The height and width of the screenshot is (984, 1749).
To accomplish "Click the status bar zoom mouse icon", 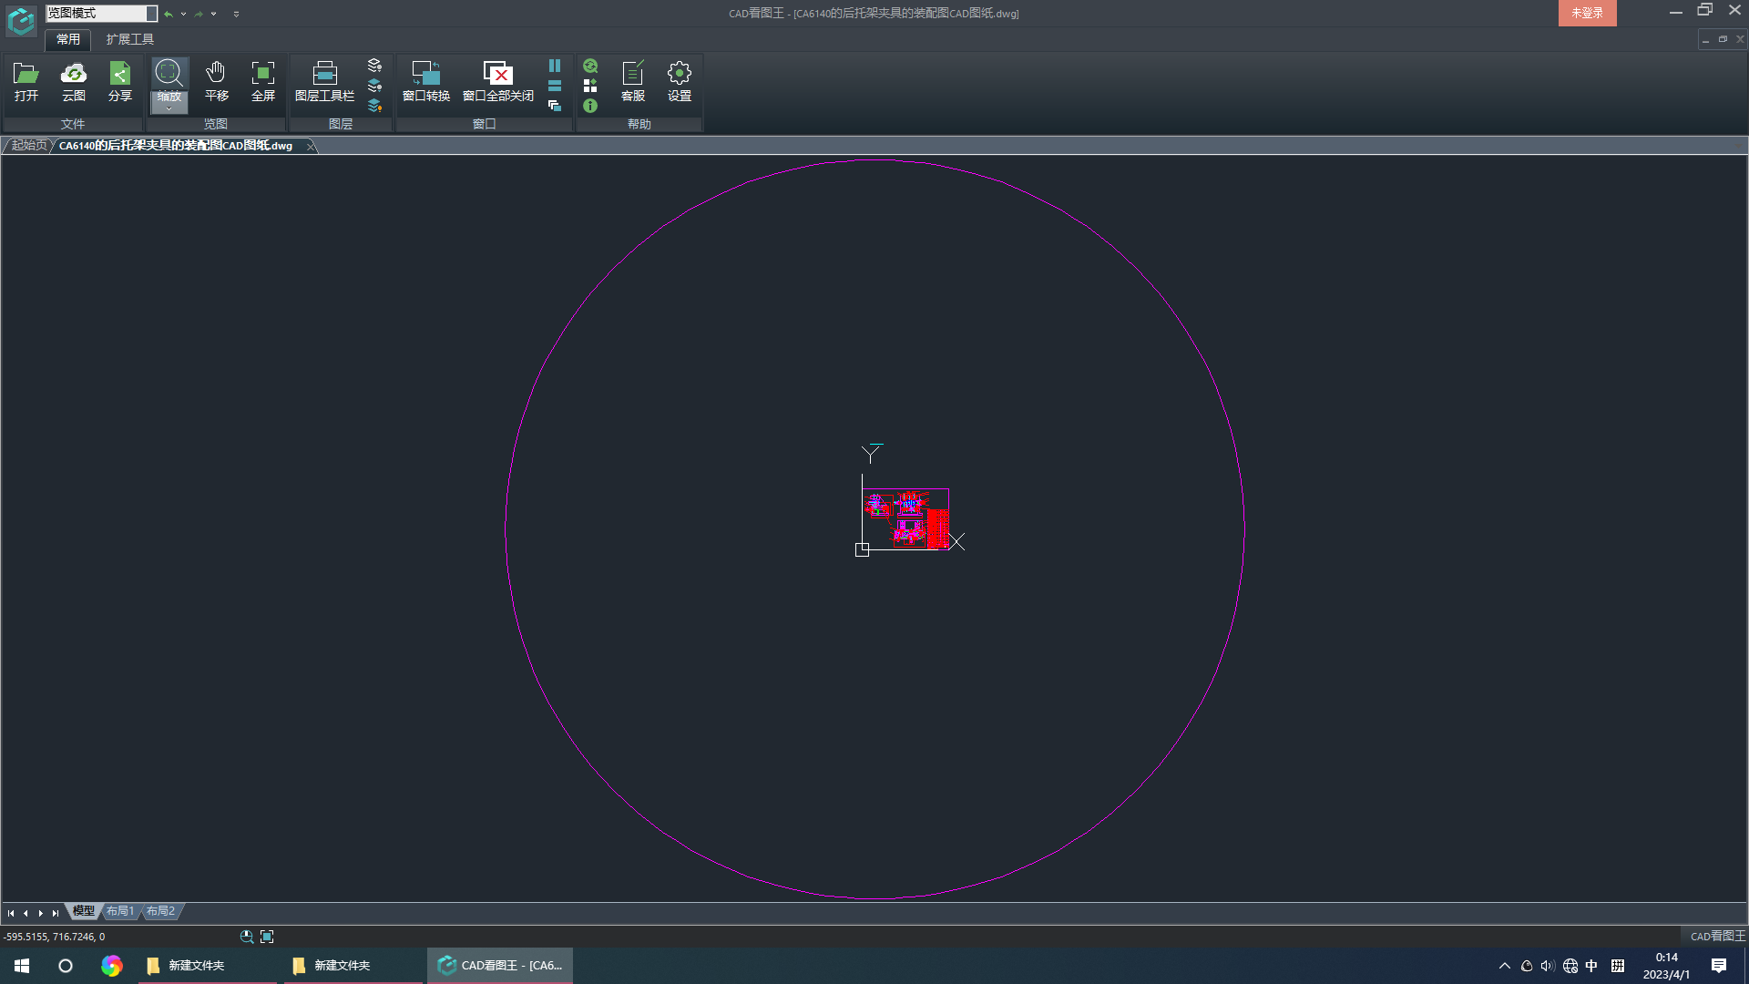I will tap(247, 937).
